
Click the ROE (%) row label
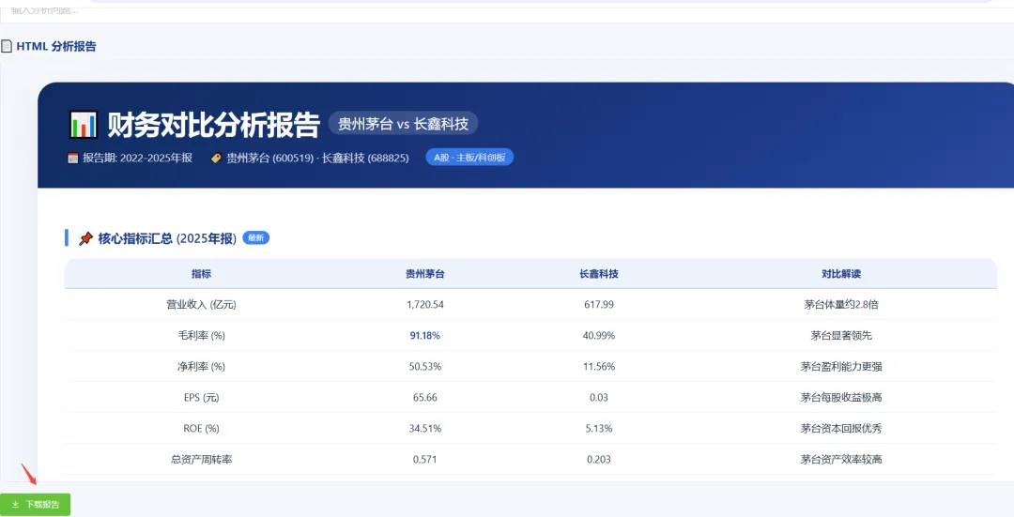201,429
